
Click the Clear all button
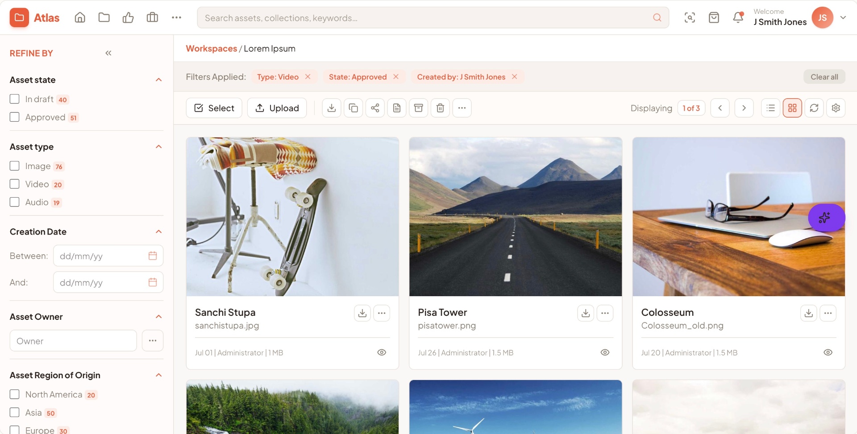(x=824, y=77)
